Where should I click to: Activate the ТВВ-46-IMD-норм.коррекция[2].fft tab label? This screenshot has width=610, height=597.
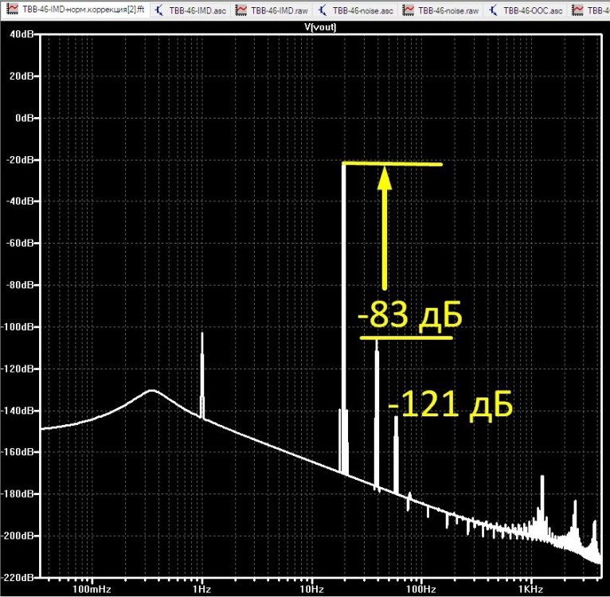pyautogui.click(x=84, y=10)
